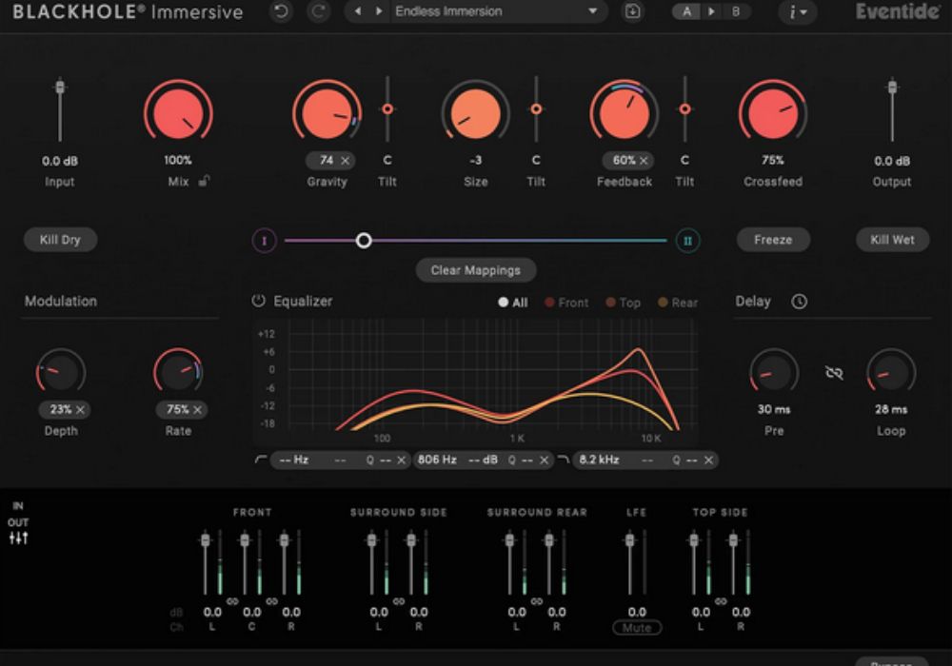Open the info menu dropdown
Image resolution: width=952 pixels, height=666 pixels.
[x=797, y=11]
